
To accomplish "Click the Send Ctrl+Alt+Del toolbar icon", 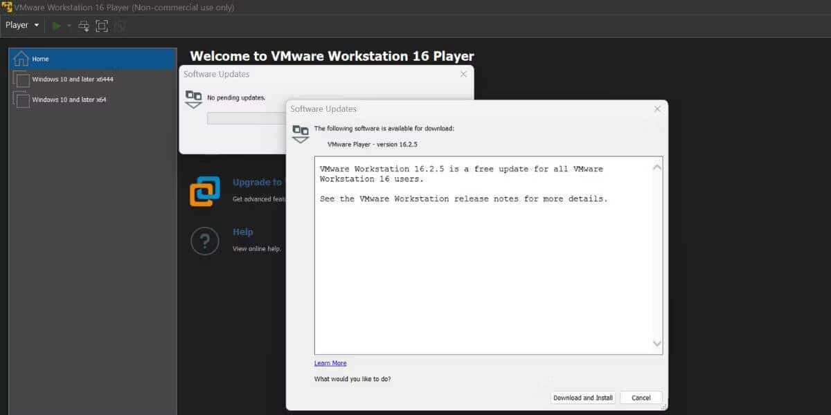I will 83,25.
